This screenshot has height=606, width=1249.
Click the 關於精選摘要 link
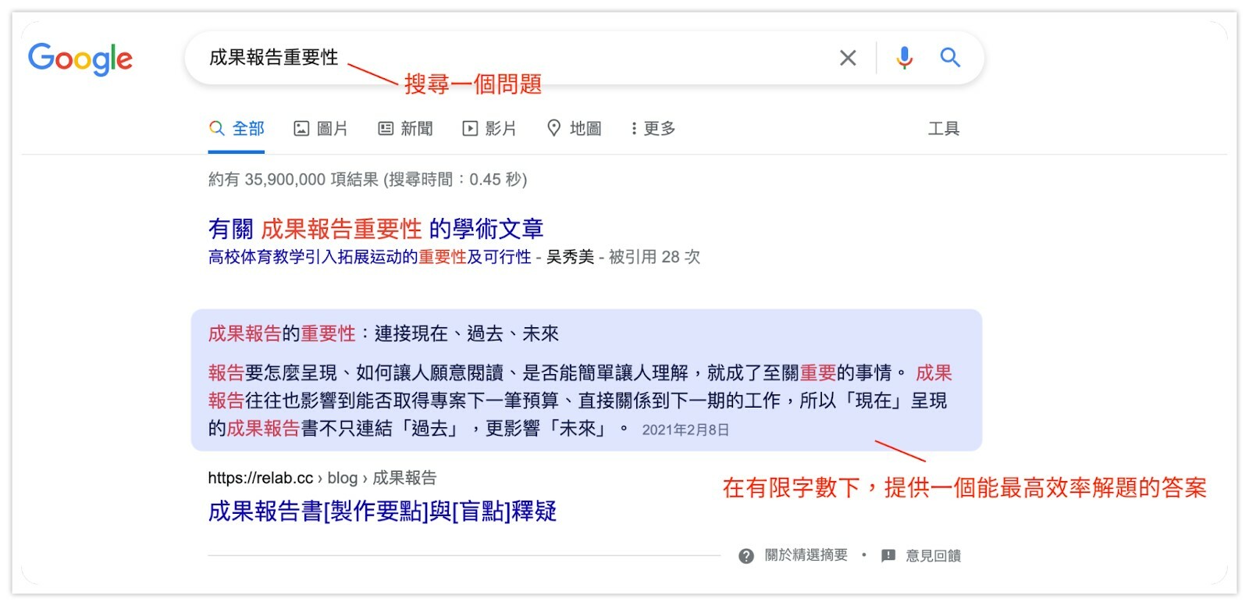point(806,555)
